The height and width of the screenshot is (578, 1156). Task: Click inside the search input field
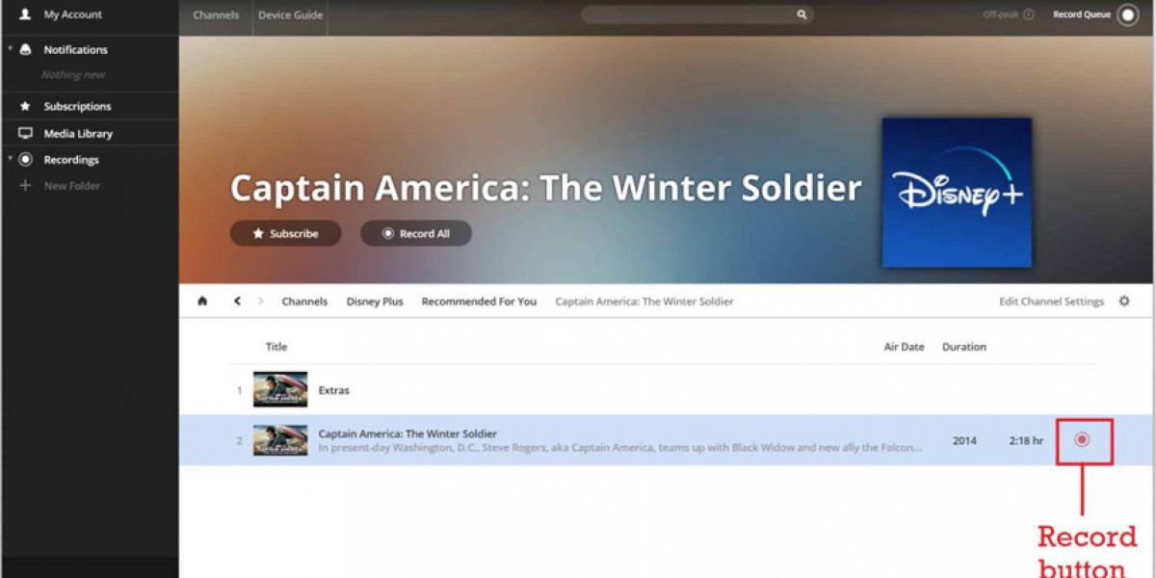[x=689, y=15]
